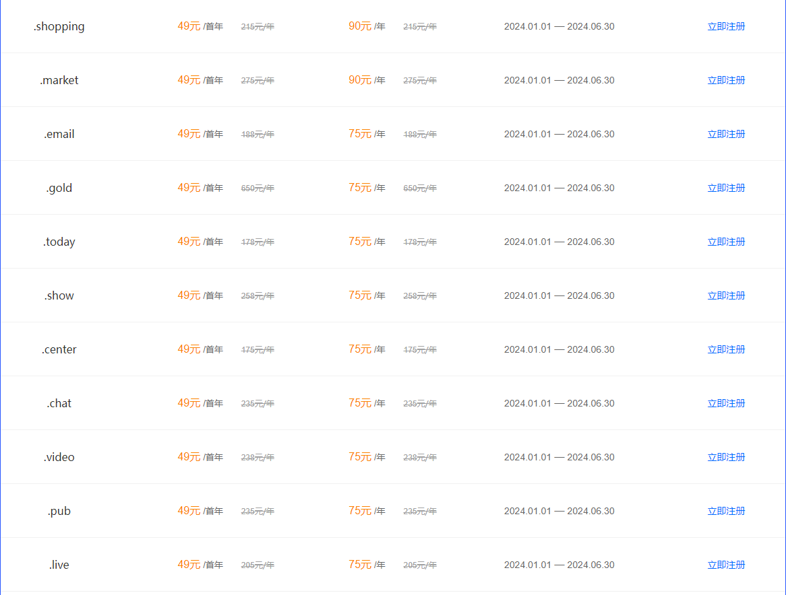Click the 90元 renewal price for .shopping
Viewport: 786px width, 595px height.
click(x=360, y=26)
